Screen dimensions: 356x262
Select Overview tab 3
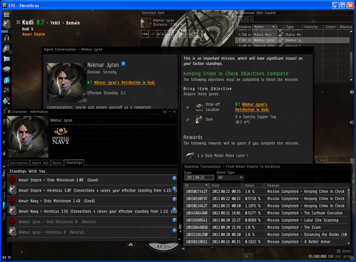pyautogui.click(x=251, y=20)
